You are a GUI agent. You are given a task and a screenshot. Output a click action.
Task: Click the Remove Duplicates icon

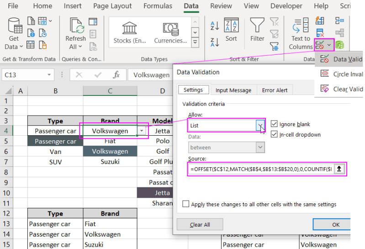(320, 33)
